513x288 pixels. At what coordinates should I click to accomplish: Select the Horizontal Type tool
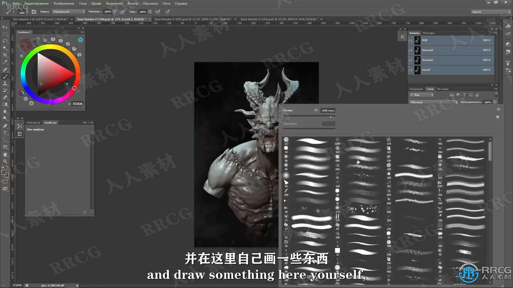pyautogui.click(x=5, y=133)
